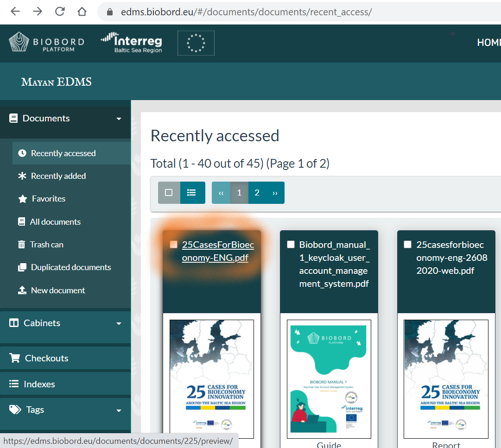Check the 25CasesForBioeconomy-ENG.pdf checkbox
This screenshot has height=448, width=501.
pyautogui.click(x=173, y=245)
